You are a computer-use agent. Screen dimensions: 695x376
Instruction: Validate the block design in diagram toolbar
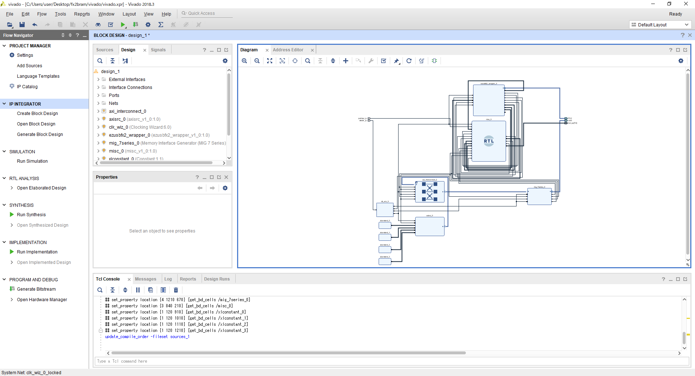point(384,61)
